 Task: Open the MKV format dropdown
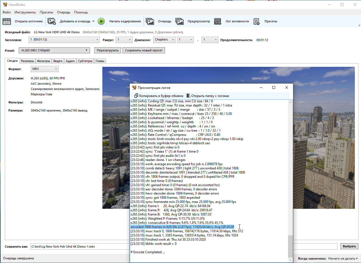pos(45,69)
